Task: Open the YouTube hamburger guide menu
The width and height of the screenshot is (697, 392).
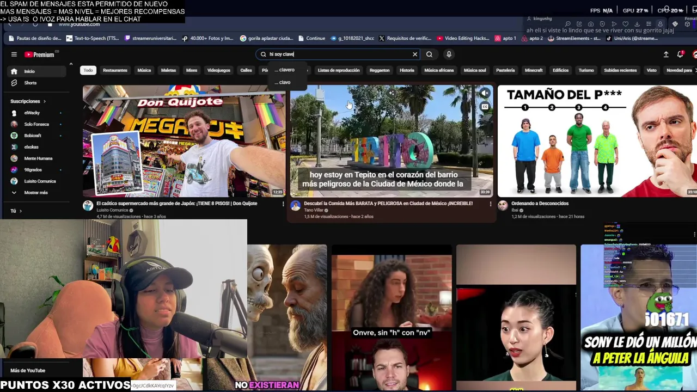Action: point(14,54)
